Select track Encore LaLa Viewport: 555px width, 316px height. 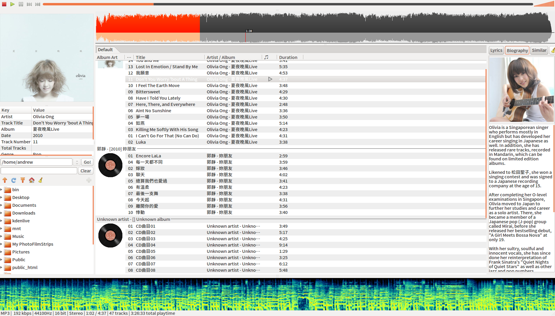click(x=305, y=156)
